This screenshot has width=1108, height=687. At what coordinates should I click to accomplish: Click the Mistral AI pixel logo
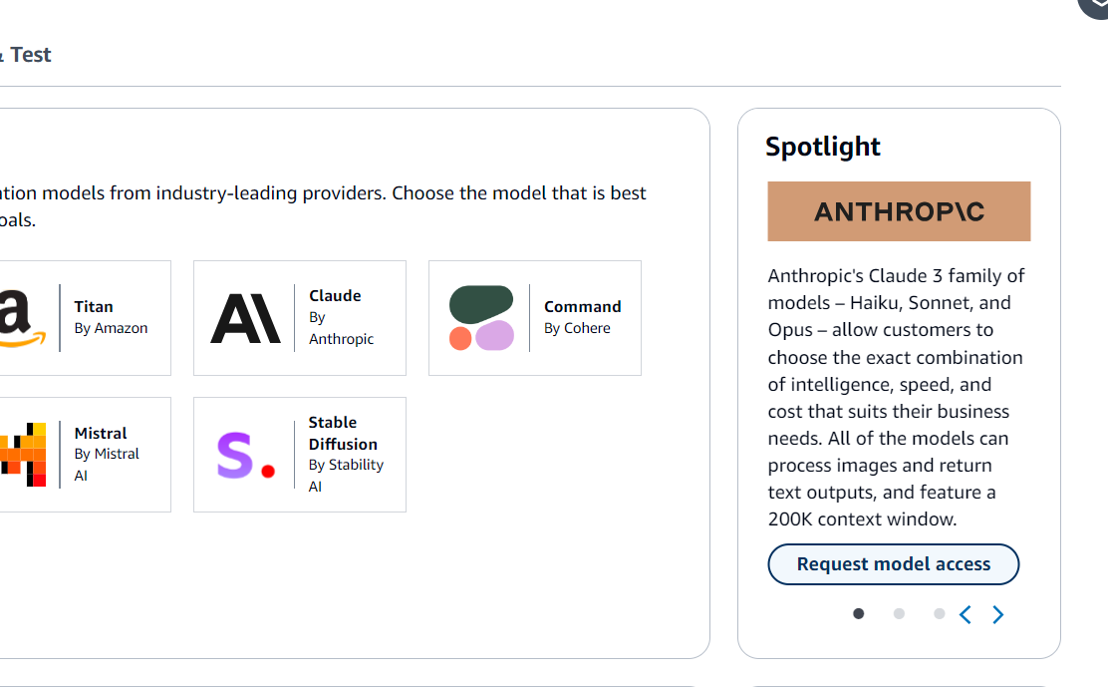pyautogui.click(x=24, y=455)
